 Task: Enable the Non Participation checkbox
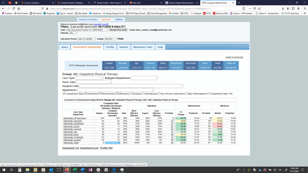click(x=187, y=94)
